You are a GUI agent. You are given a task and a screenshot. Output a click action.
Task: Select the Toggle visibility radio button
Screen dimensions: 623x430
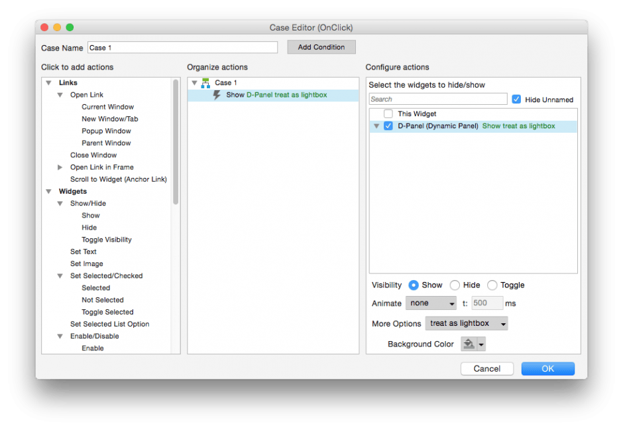492,285
